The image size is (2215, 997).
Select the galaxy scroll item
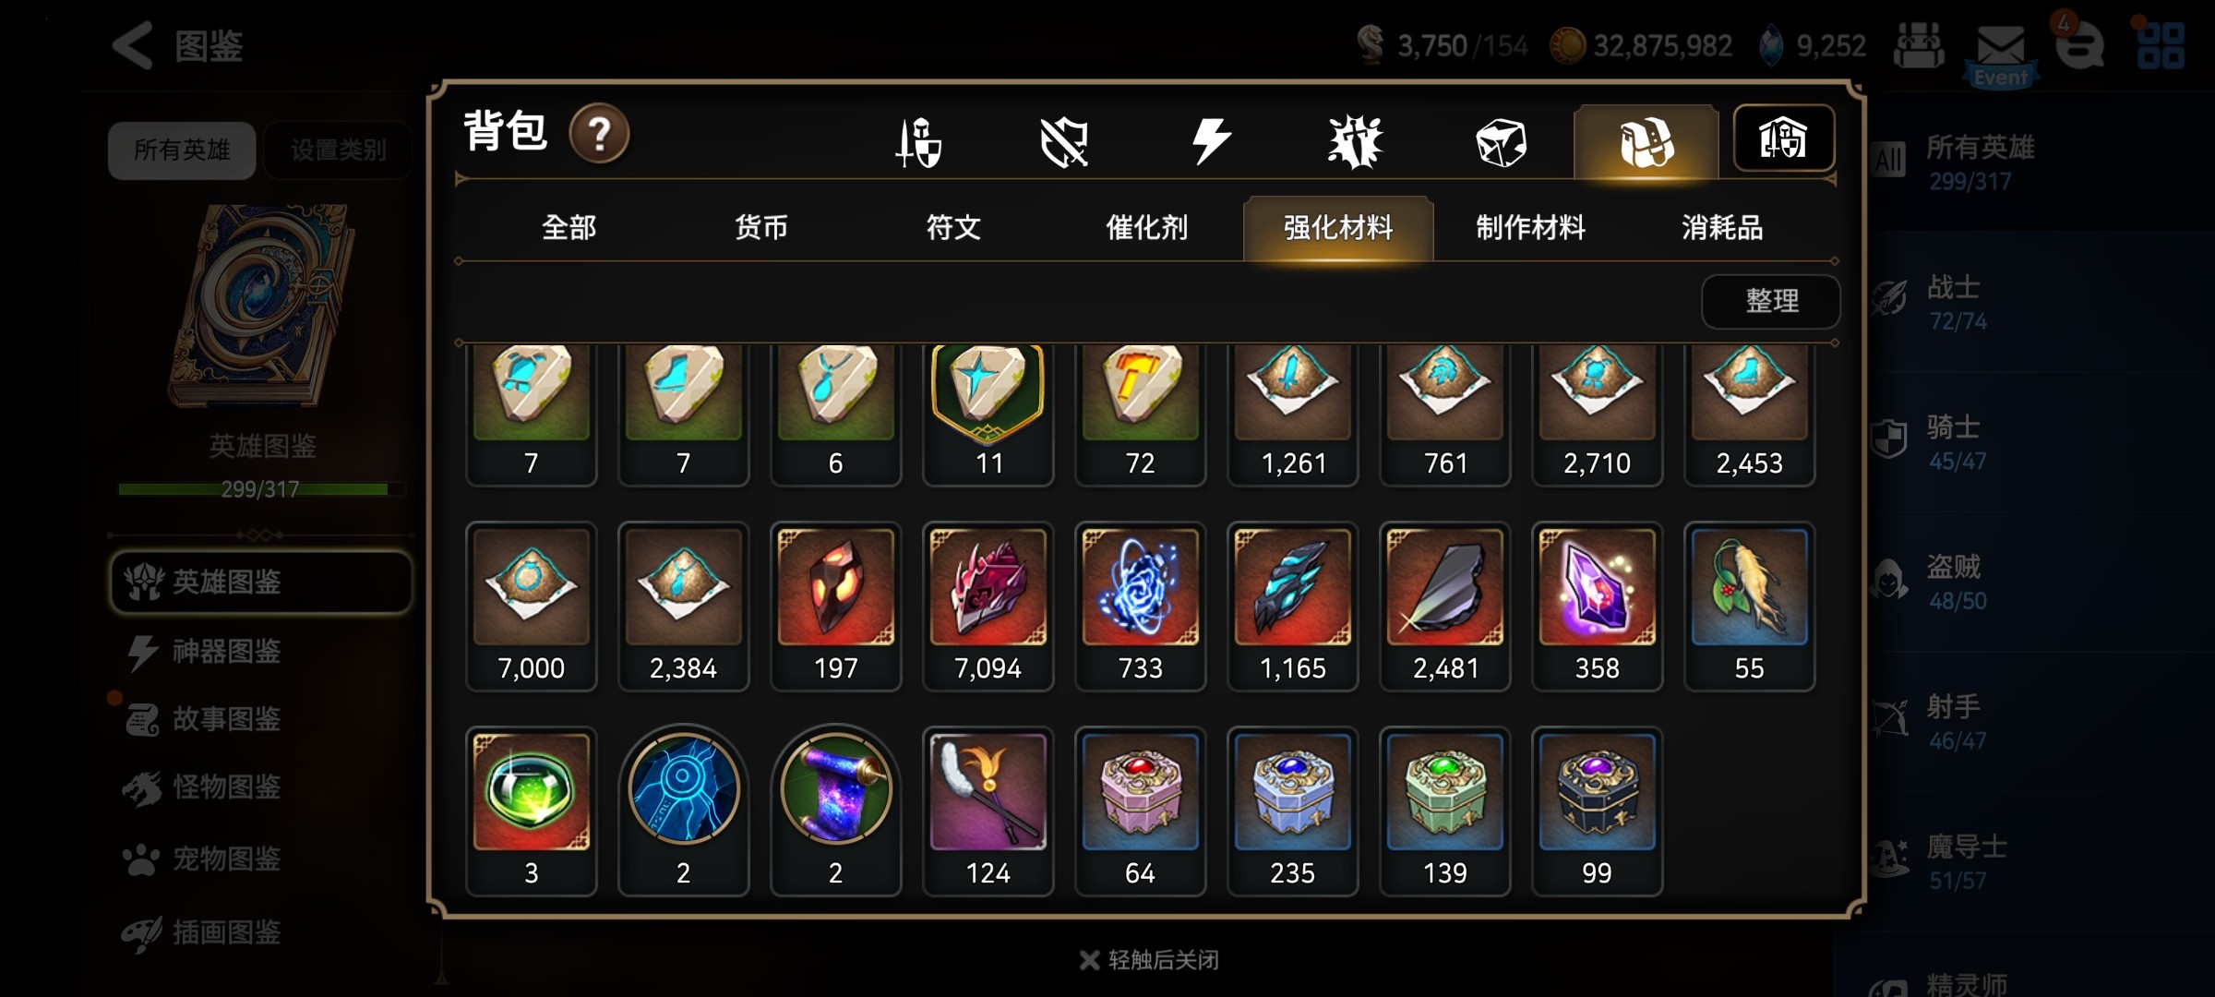[x=835, y=811]
